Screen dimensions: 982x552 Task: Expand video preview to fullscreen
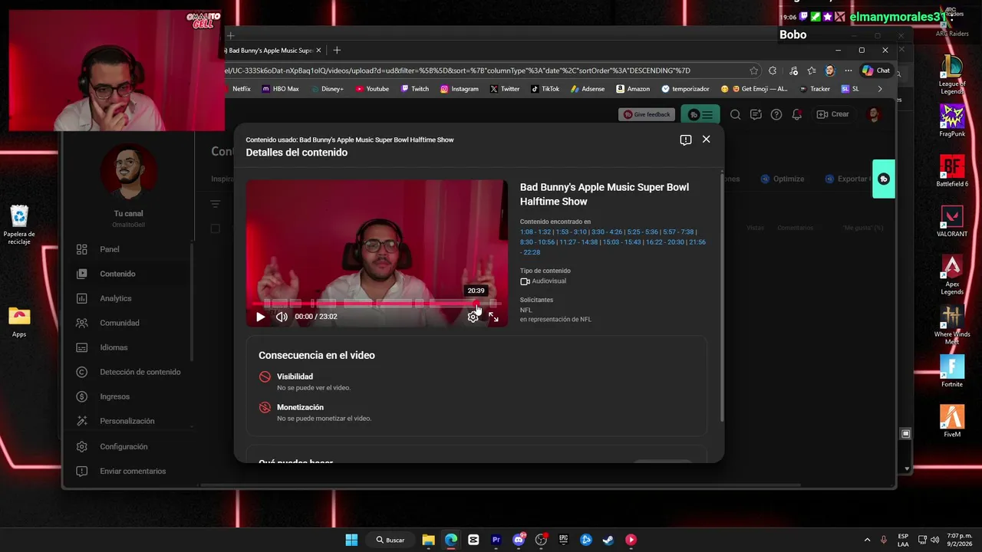[493, 317]
